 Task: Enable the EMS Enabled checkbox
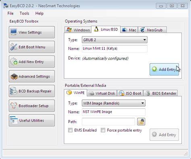(70, 130)
